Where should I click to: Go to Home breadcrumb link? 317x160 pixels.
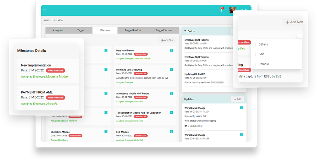click(46, 20)
